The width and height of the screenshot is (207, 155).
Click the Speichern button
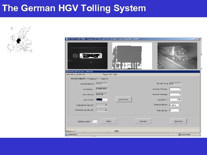tap(179, 121)
